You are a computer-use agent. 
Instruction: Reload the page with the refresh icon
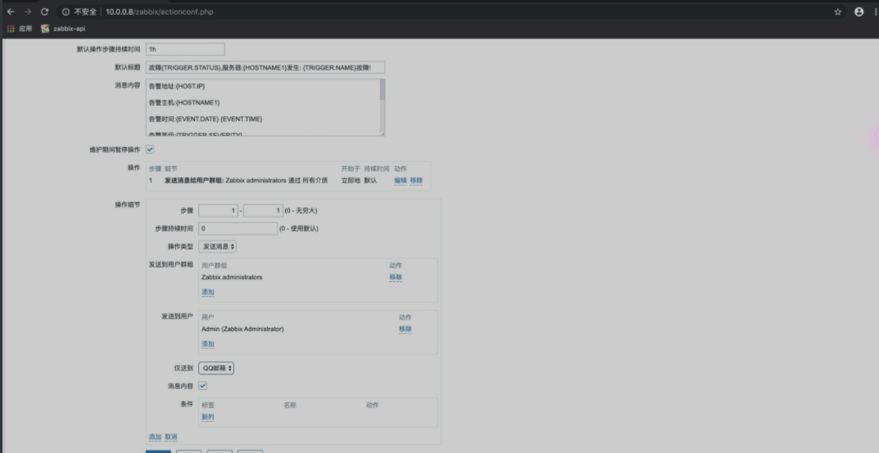pos(45,11)
